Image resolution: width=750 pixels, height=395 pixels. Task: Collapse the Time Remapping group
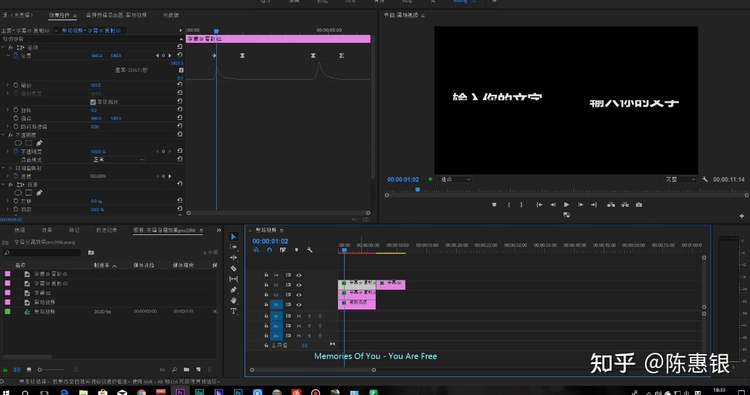coord(3,168)
